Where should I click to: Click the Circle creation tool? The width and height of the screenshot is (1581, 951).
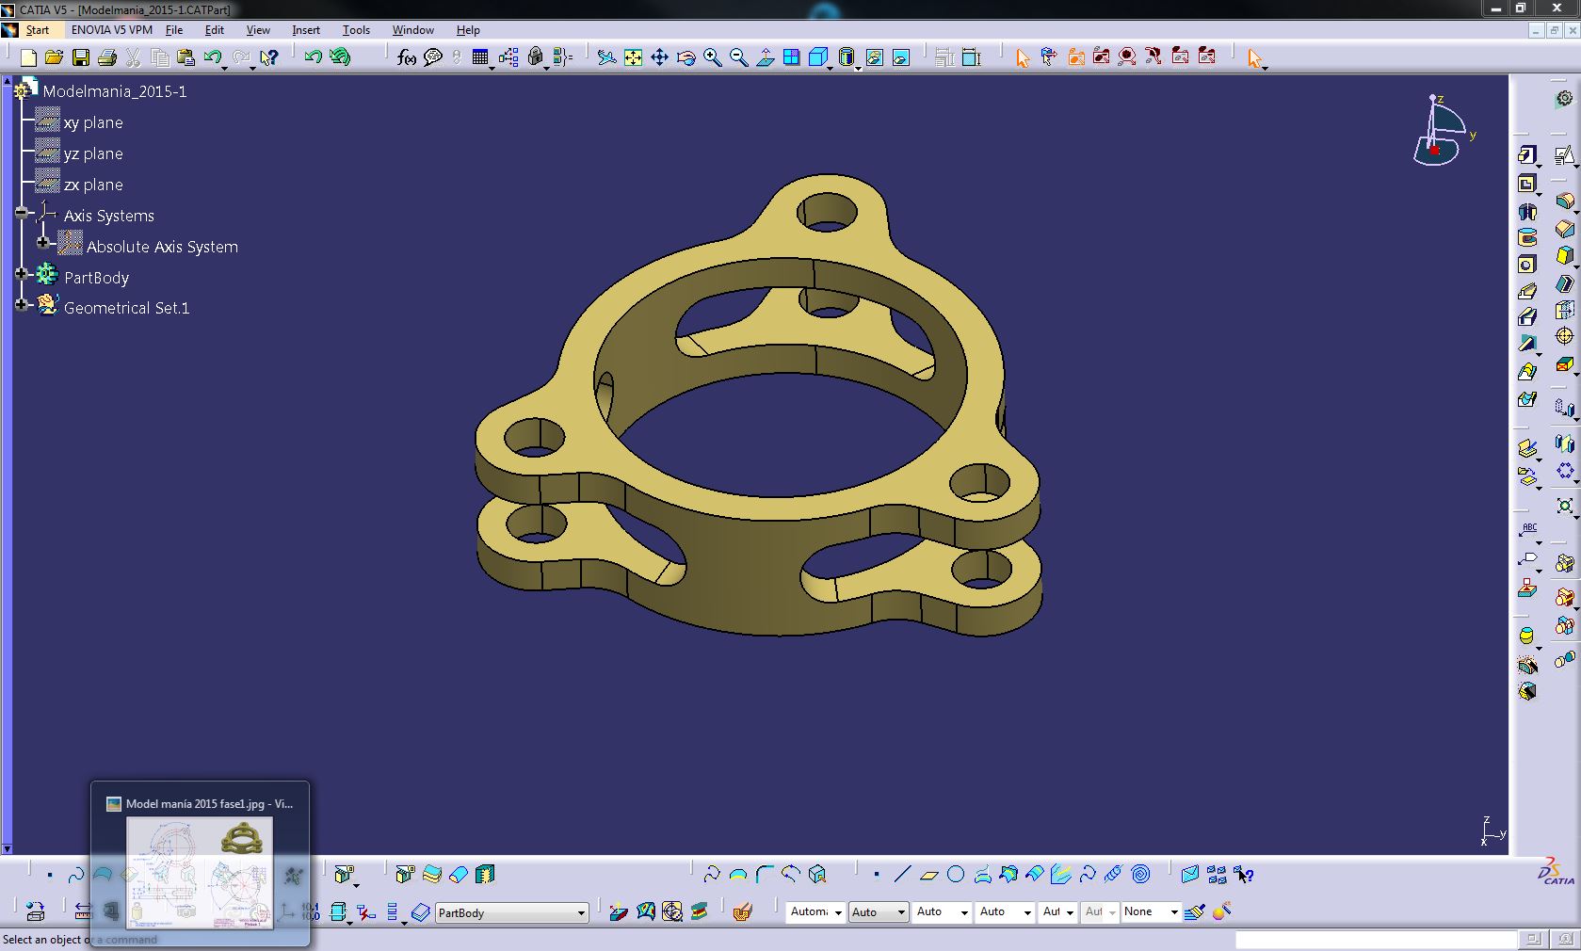956,875
